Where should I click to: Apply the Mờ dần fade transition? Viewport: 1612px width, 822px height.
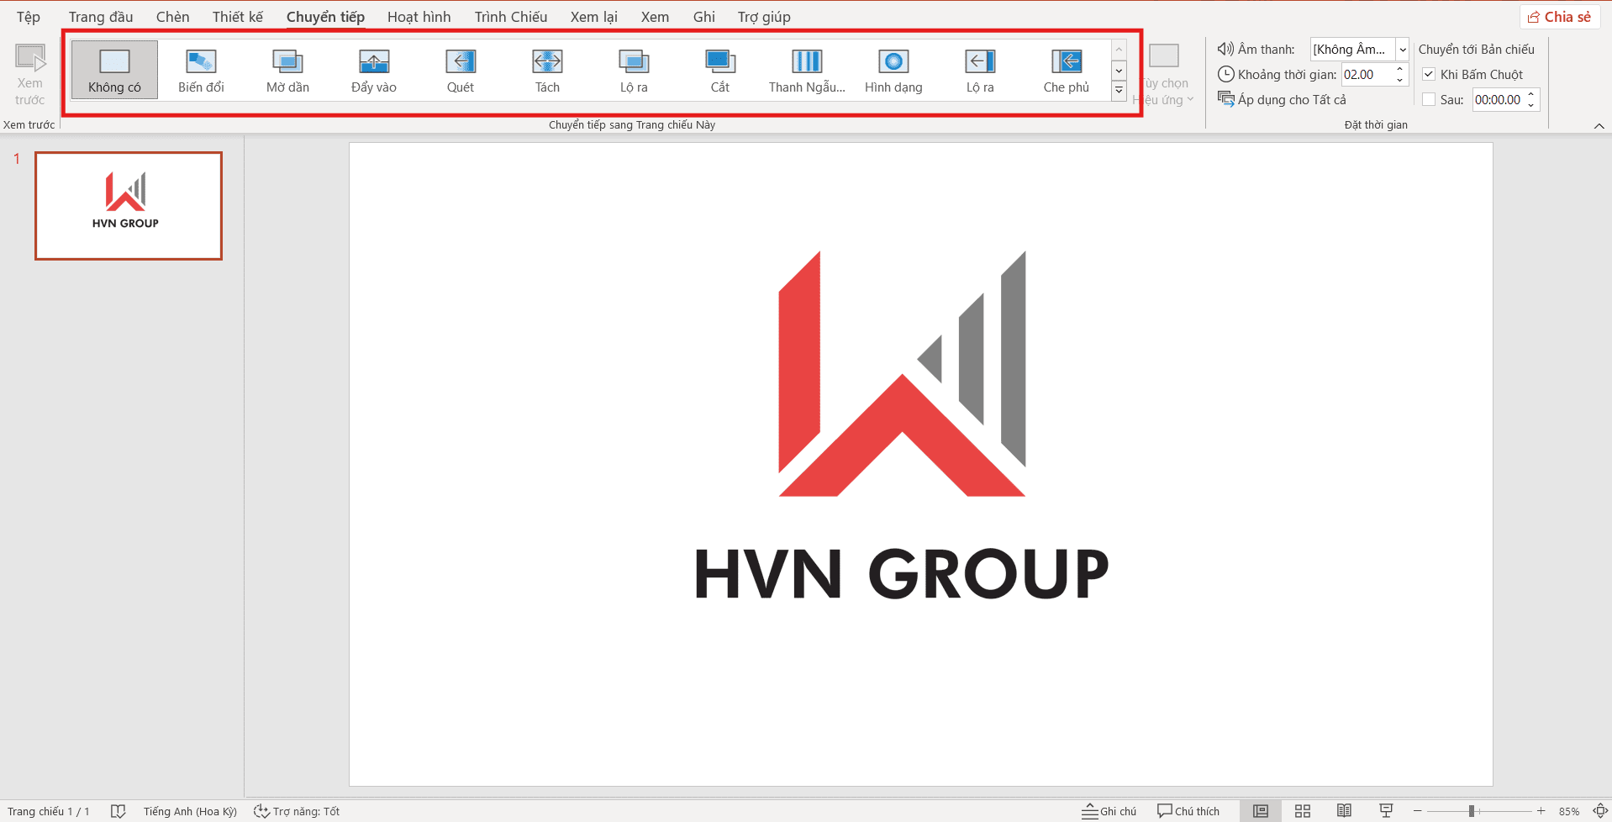coord(287,71)
